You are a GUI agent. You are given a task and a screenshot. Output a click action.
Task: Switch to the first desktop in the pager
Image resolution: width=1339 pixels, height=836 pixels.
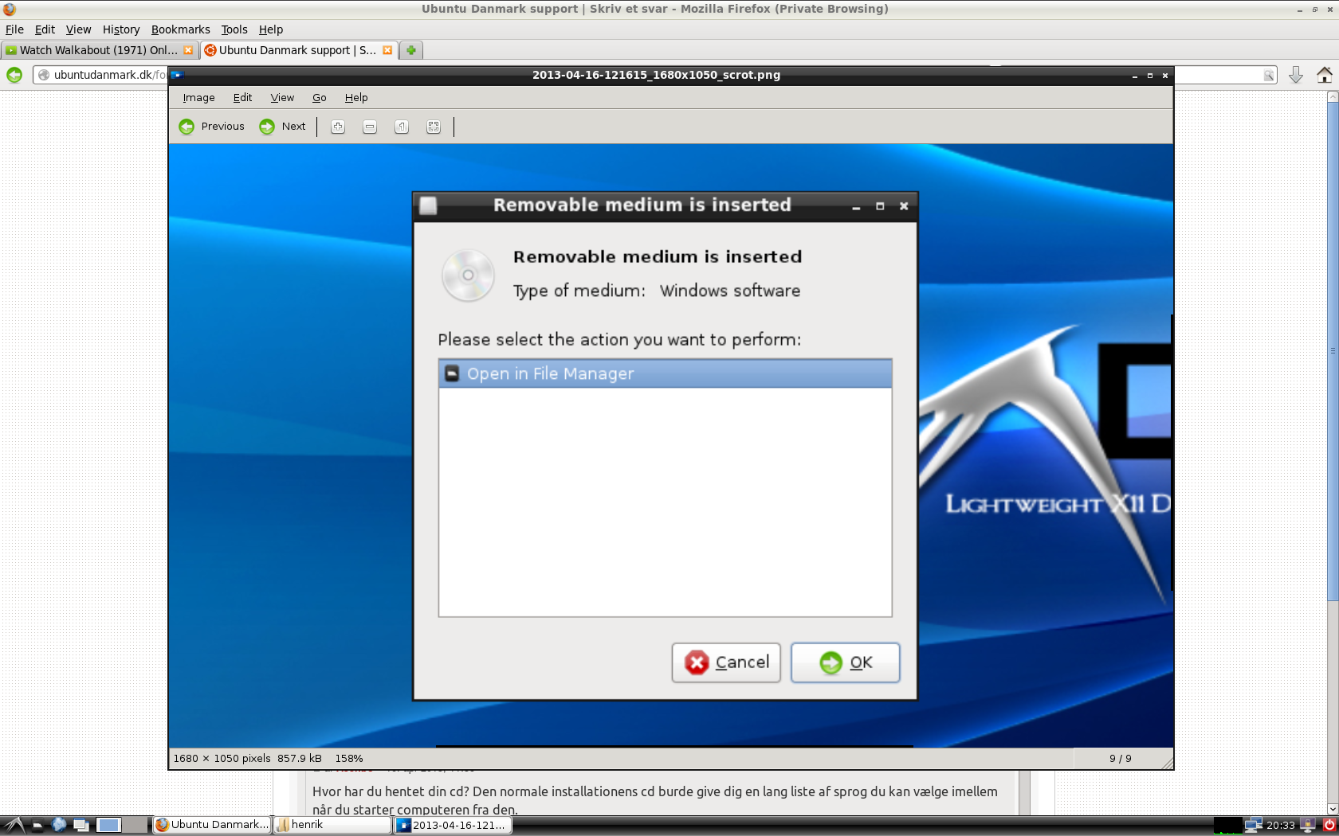tap(109, 826)
